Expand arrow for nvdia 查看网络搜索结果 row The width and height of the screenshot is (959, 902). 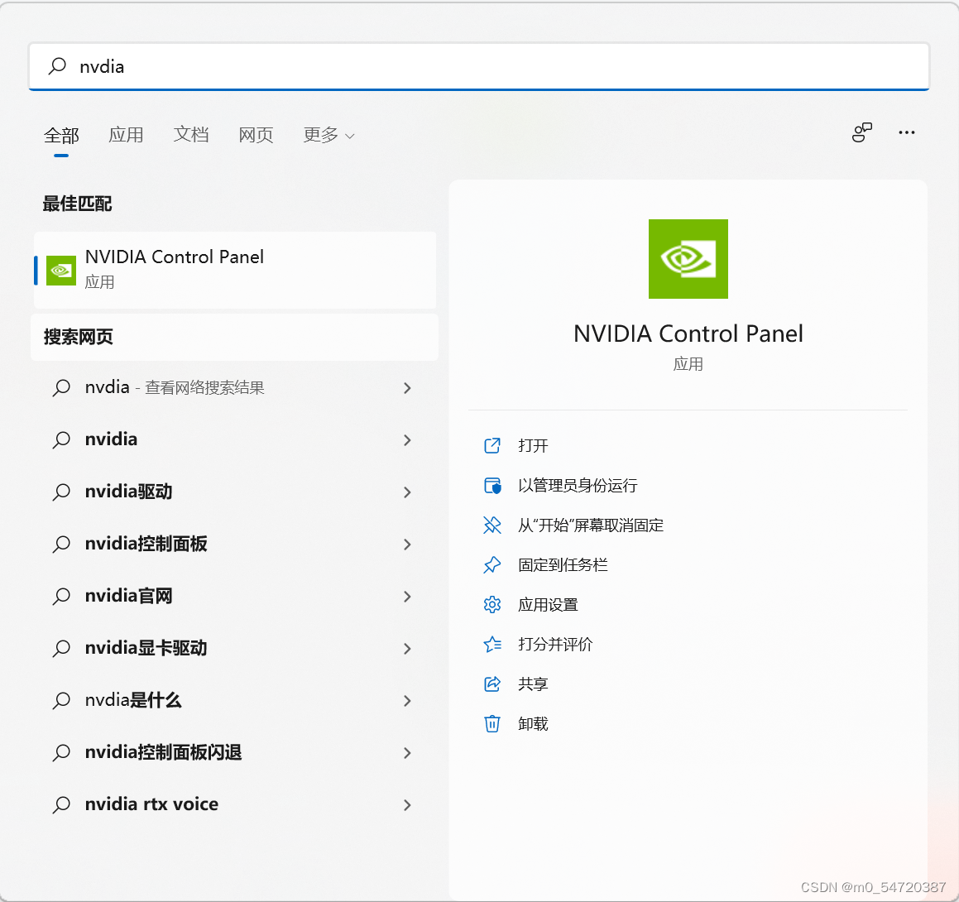(x=407, y=388)
